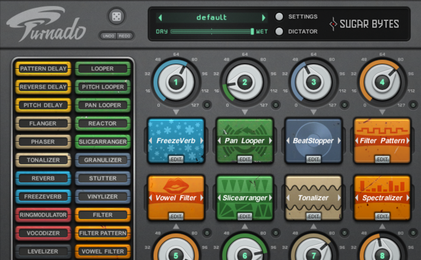Click knob number 3

click(x=313, y=82)
